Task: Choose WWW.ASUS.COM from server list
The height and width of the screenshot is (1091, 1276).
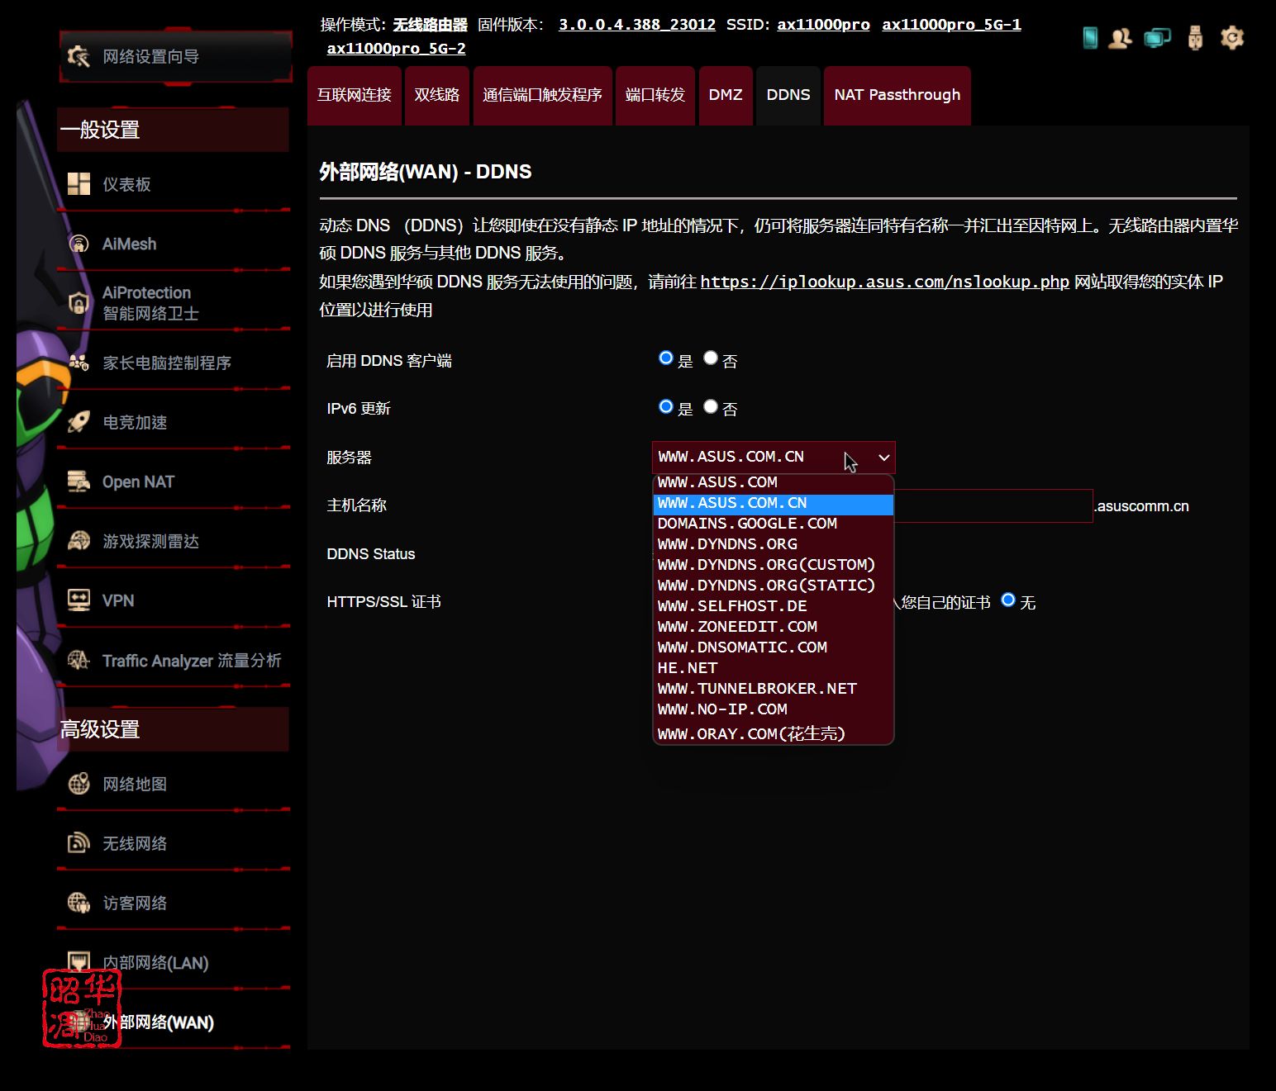Action: [774, 482]
